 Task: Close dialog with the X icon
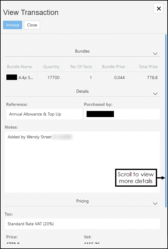(x=159, y=9)
